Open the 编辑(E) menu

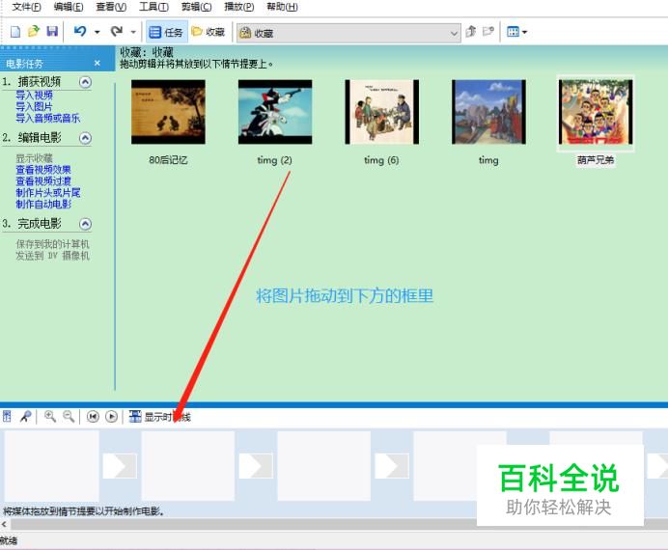pos(69,7)
